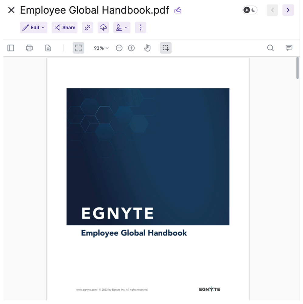Image resolution: width=303 pixels, height=304 pixels.
Task: Click the vertical scrollbar thumb
Action: [298, 68]
